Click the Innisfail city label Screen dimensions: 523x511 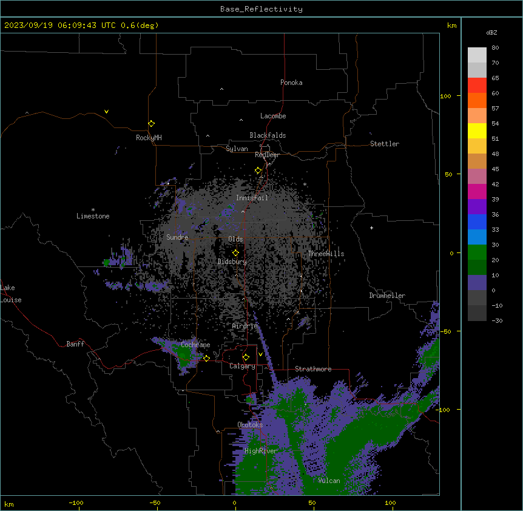(252, 198)
